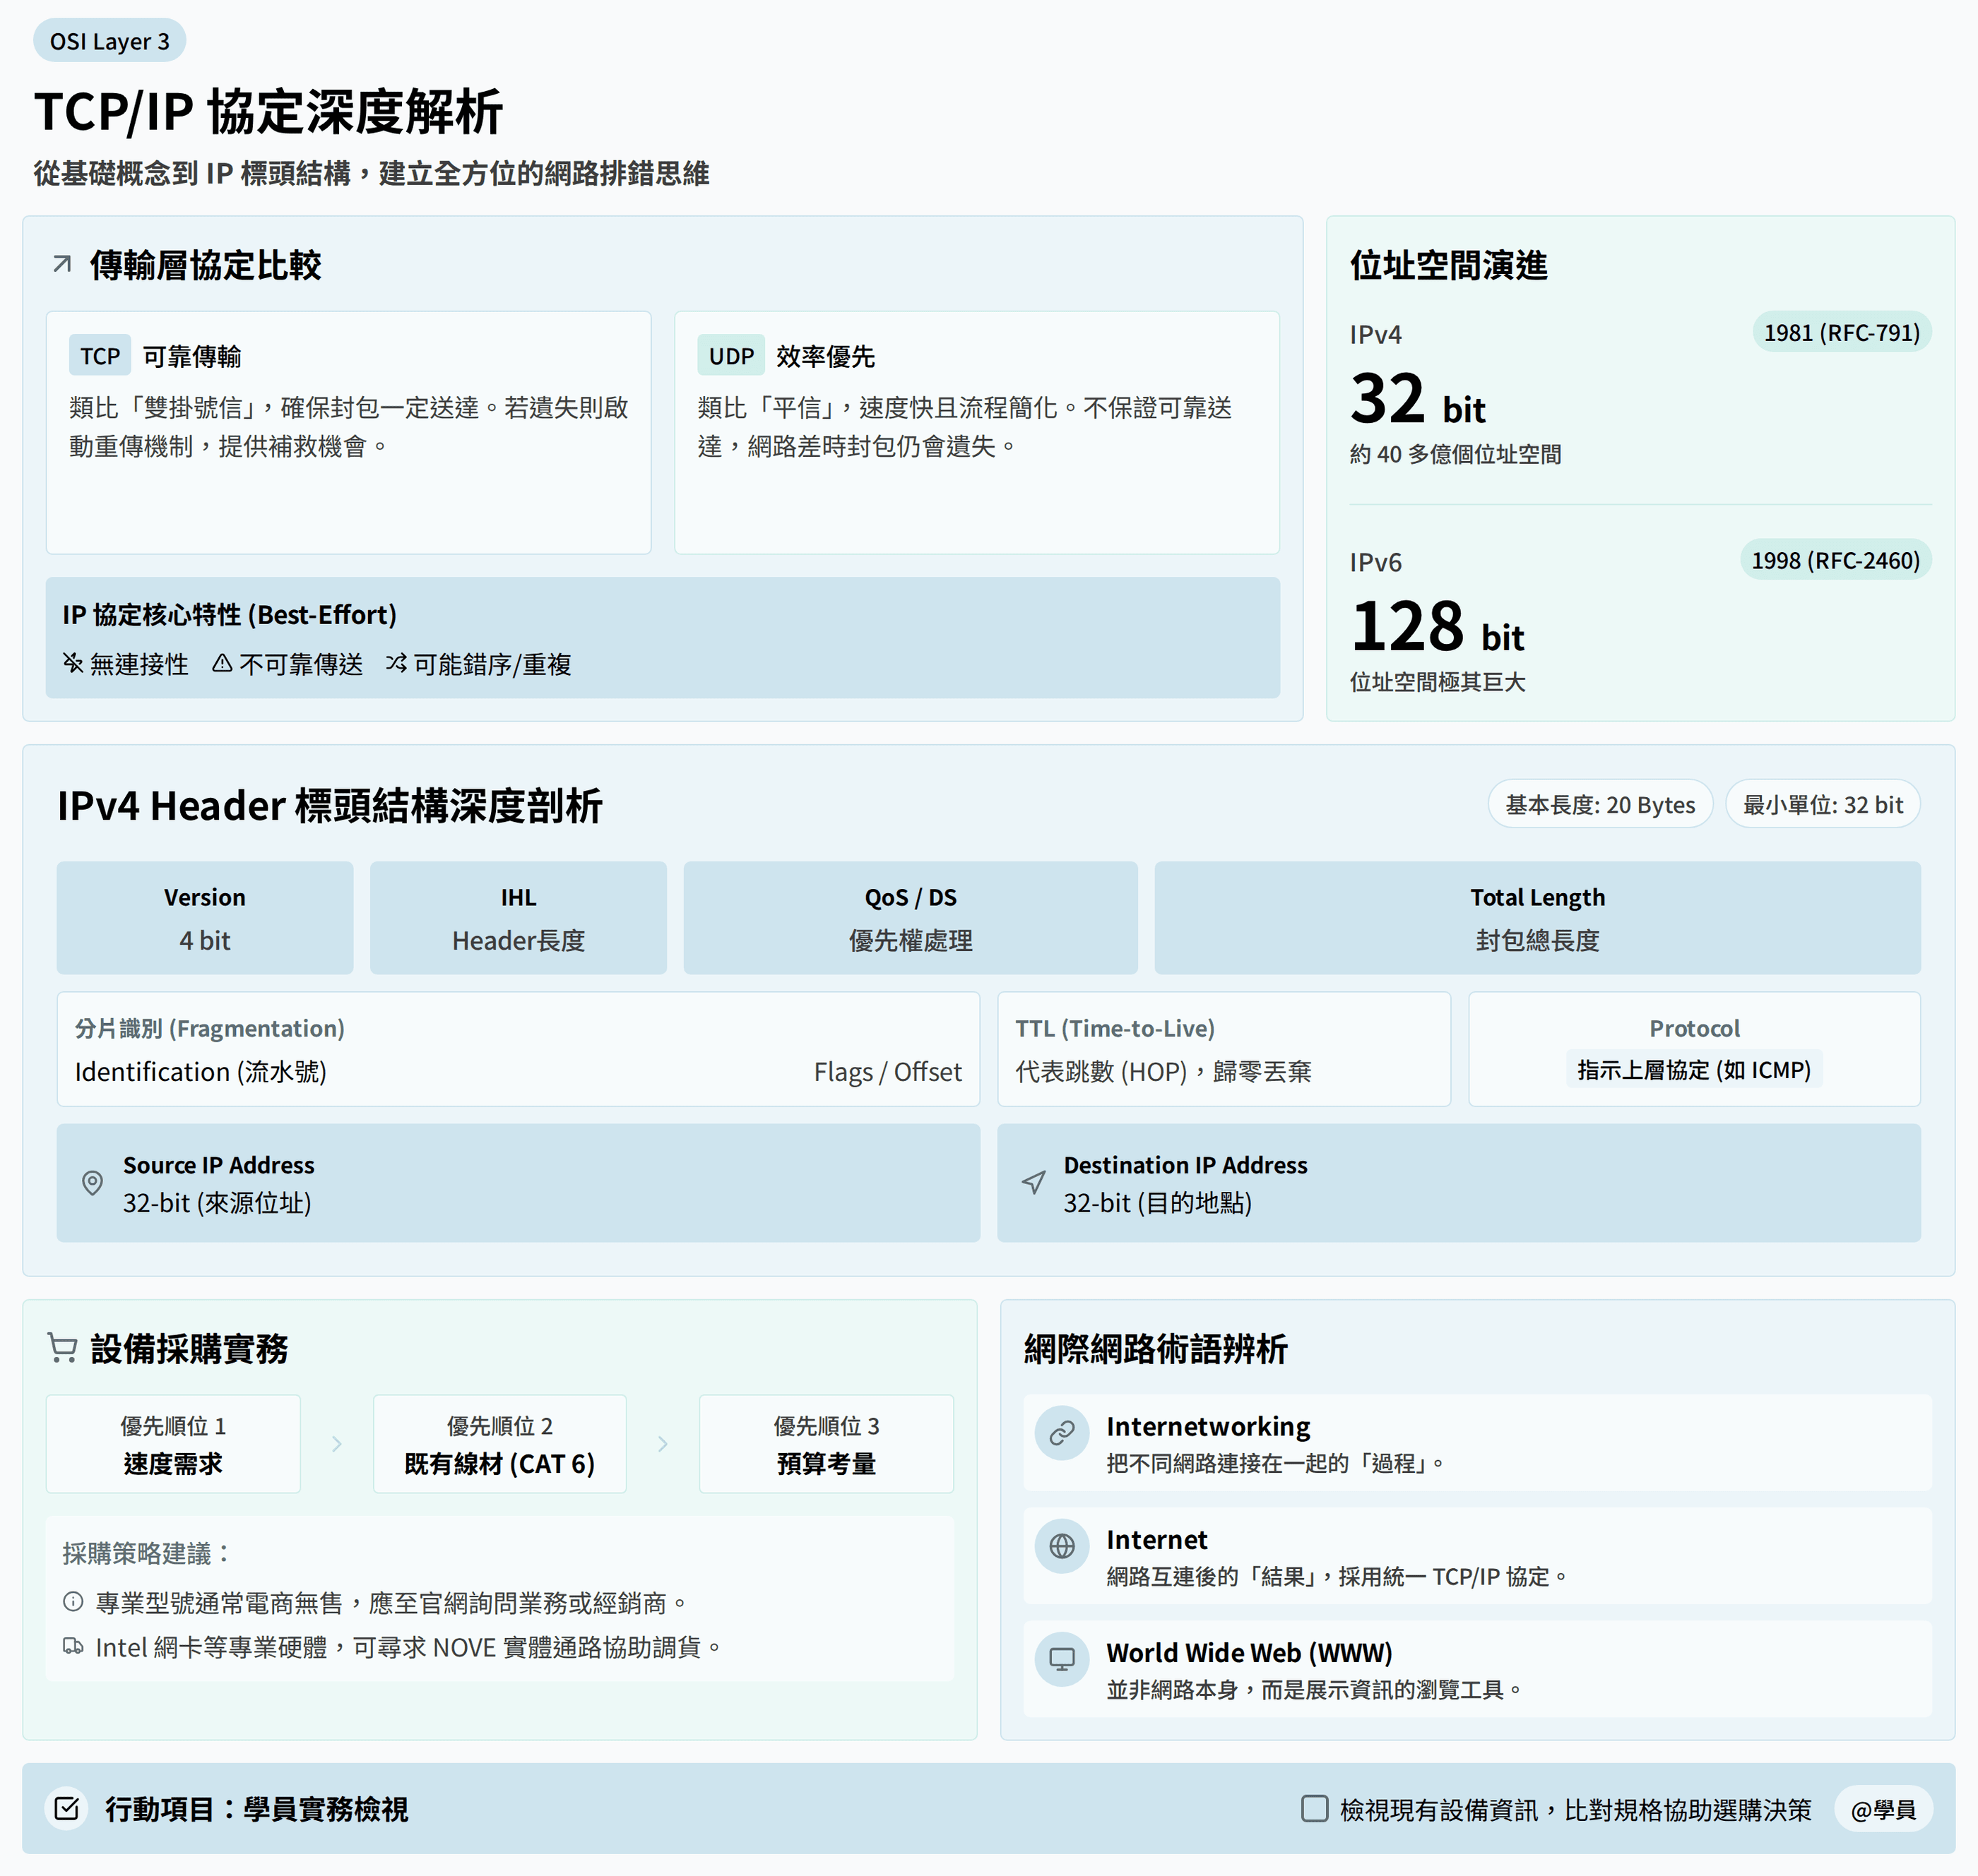
Task: Click the chevron after 優先順位 2 card
Action: 663,1444
